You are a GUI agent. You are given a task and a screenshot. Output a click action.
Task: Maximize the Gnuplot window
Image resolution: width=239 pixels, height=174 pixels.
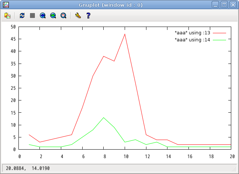tap(224, 5)
